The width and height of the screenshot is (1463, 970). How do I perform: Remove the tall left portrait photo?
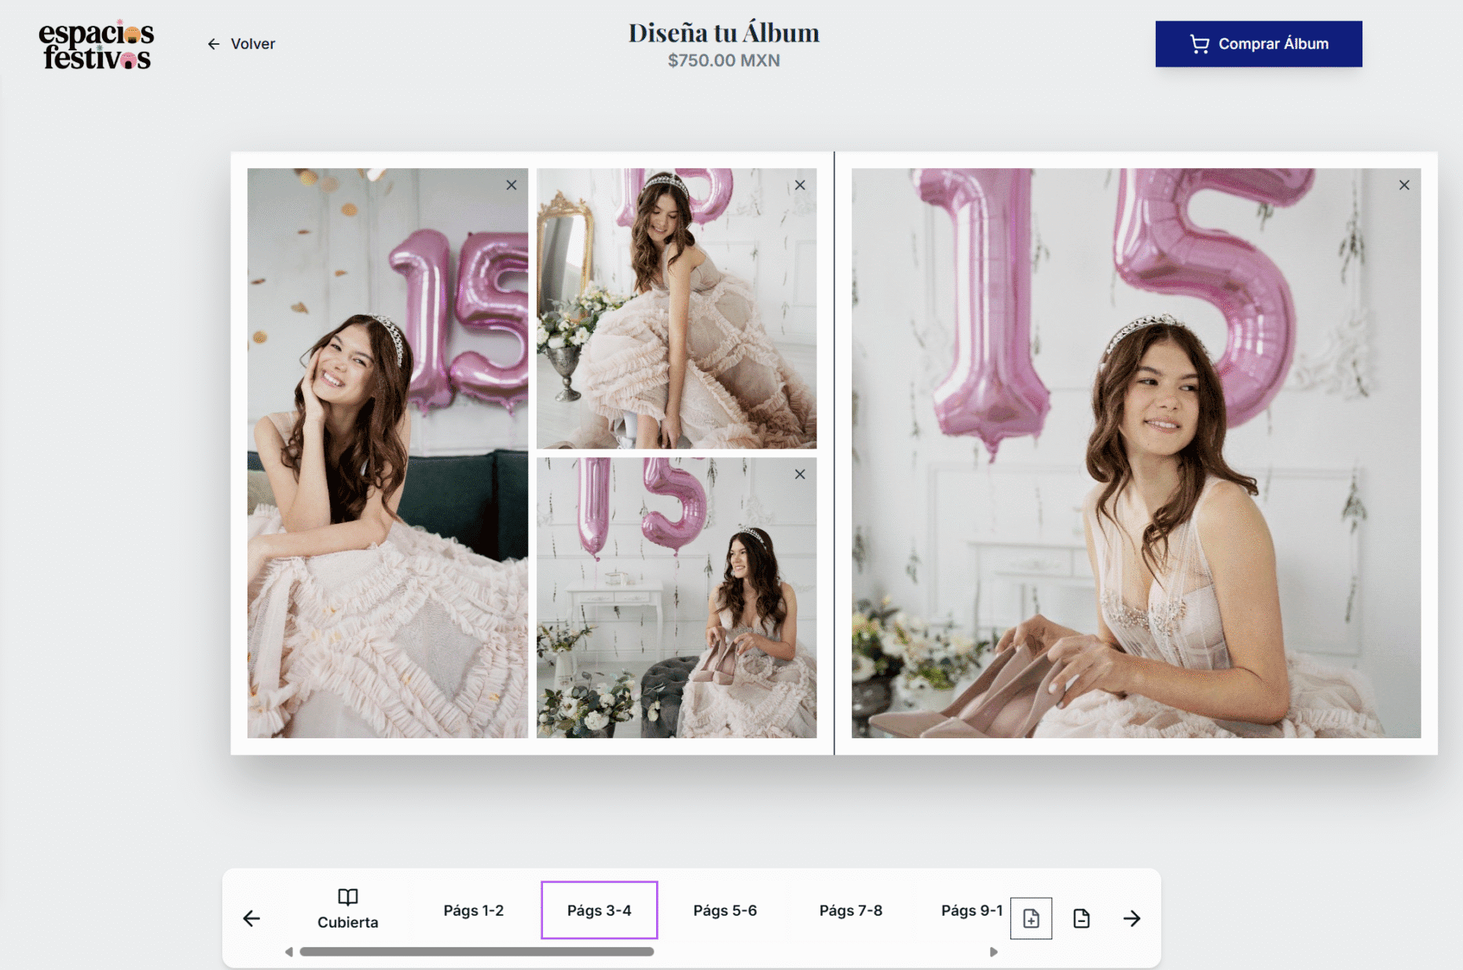click(511, 185)
